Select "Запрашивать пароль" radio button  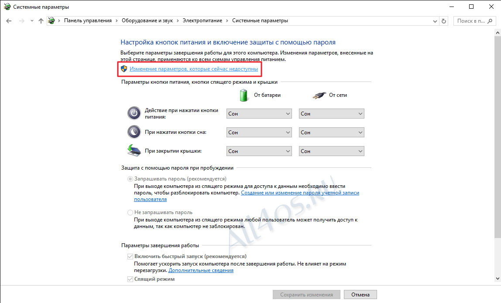coord(130,179)
